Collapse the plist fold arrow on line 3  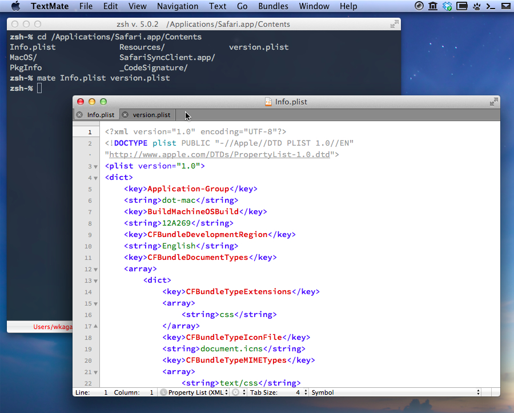point(96,167)
